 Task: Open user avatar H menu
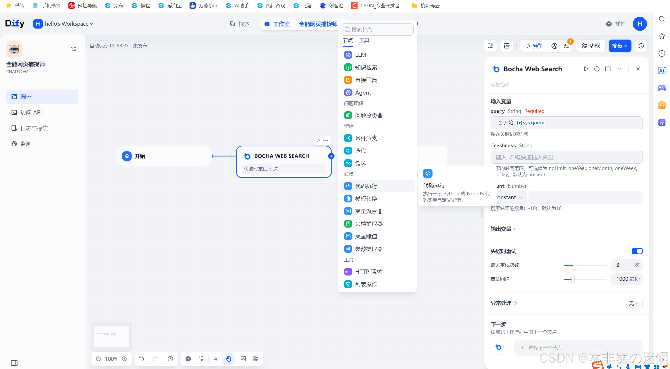[x=640, y=24]
